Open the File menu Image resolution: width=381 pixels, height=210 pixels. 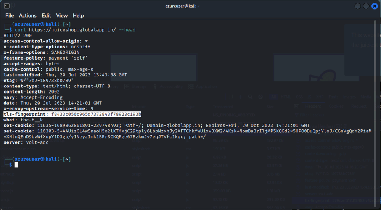10,16
